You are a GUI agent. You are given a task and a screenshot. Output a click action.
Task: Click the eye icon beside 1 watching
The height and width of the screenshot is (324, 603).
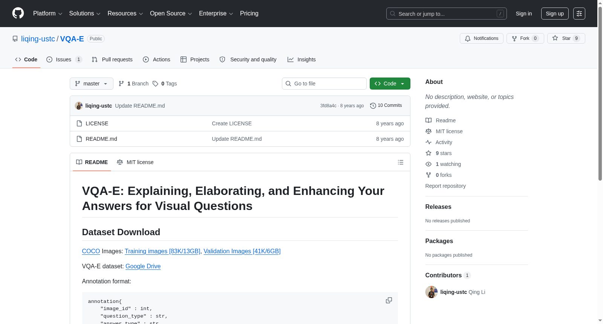429,164
